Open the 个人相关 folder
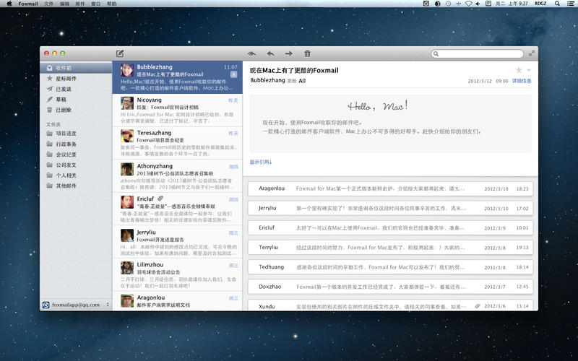This screenshot has height=361, width=578. pyautogui.click(x=76, y=175)
